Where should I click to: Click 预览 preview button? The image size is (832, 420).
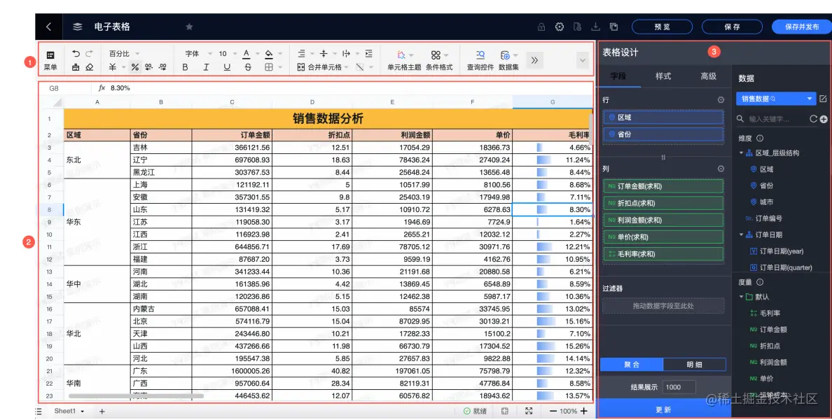point(663,27)
